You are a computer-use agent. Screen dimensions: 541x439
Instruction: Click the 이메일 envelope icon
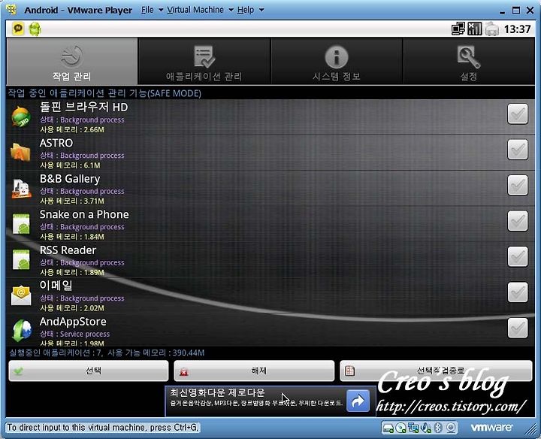point(21,295)
